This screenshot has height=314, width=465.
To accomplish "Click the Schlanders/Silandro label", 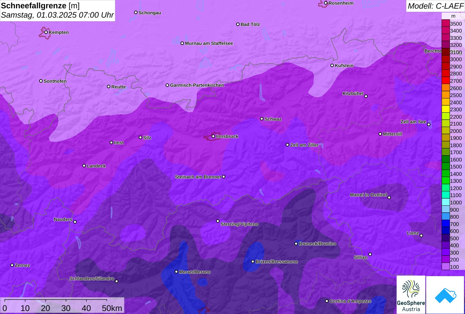I will [x=92, y=278].
